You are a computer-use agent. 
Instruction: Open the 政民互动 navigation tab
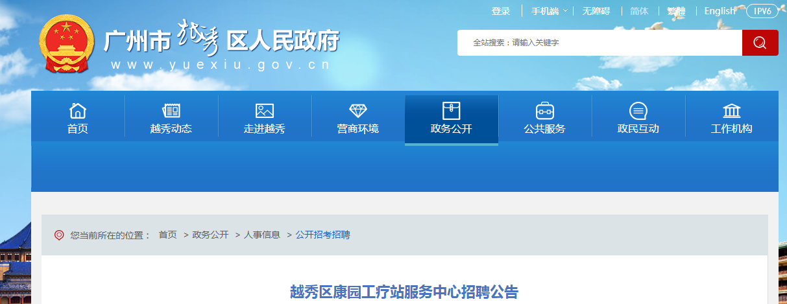click(638, 117)
